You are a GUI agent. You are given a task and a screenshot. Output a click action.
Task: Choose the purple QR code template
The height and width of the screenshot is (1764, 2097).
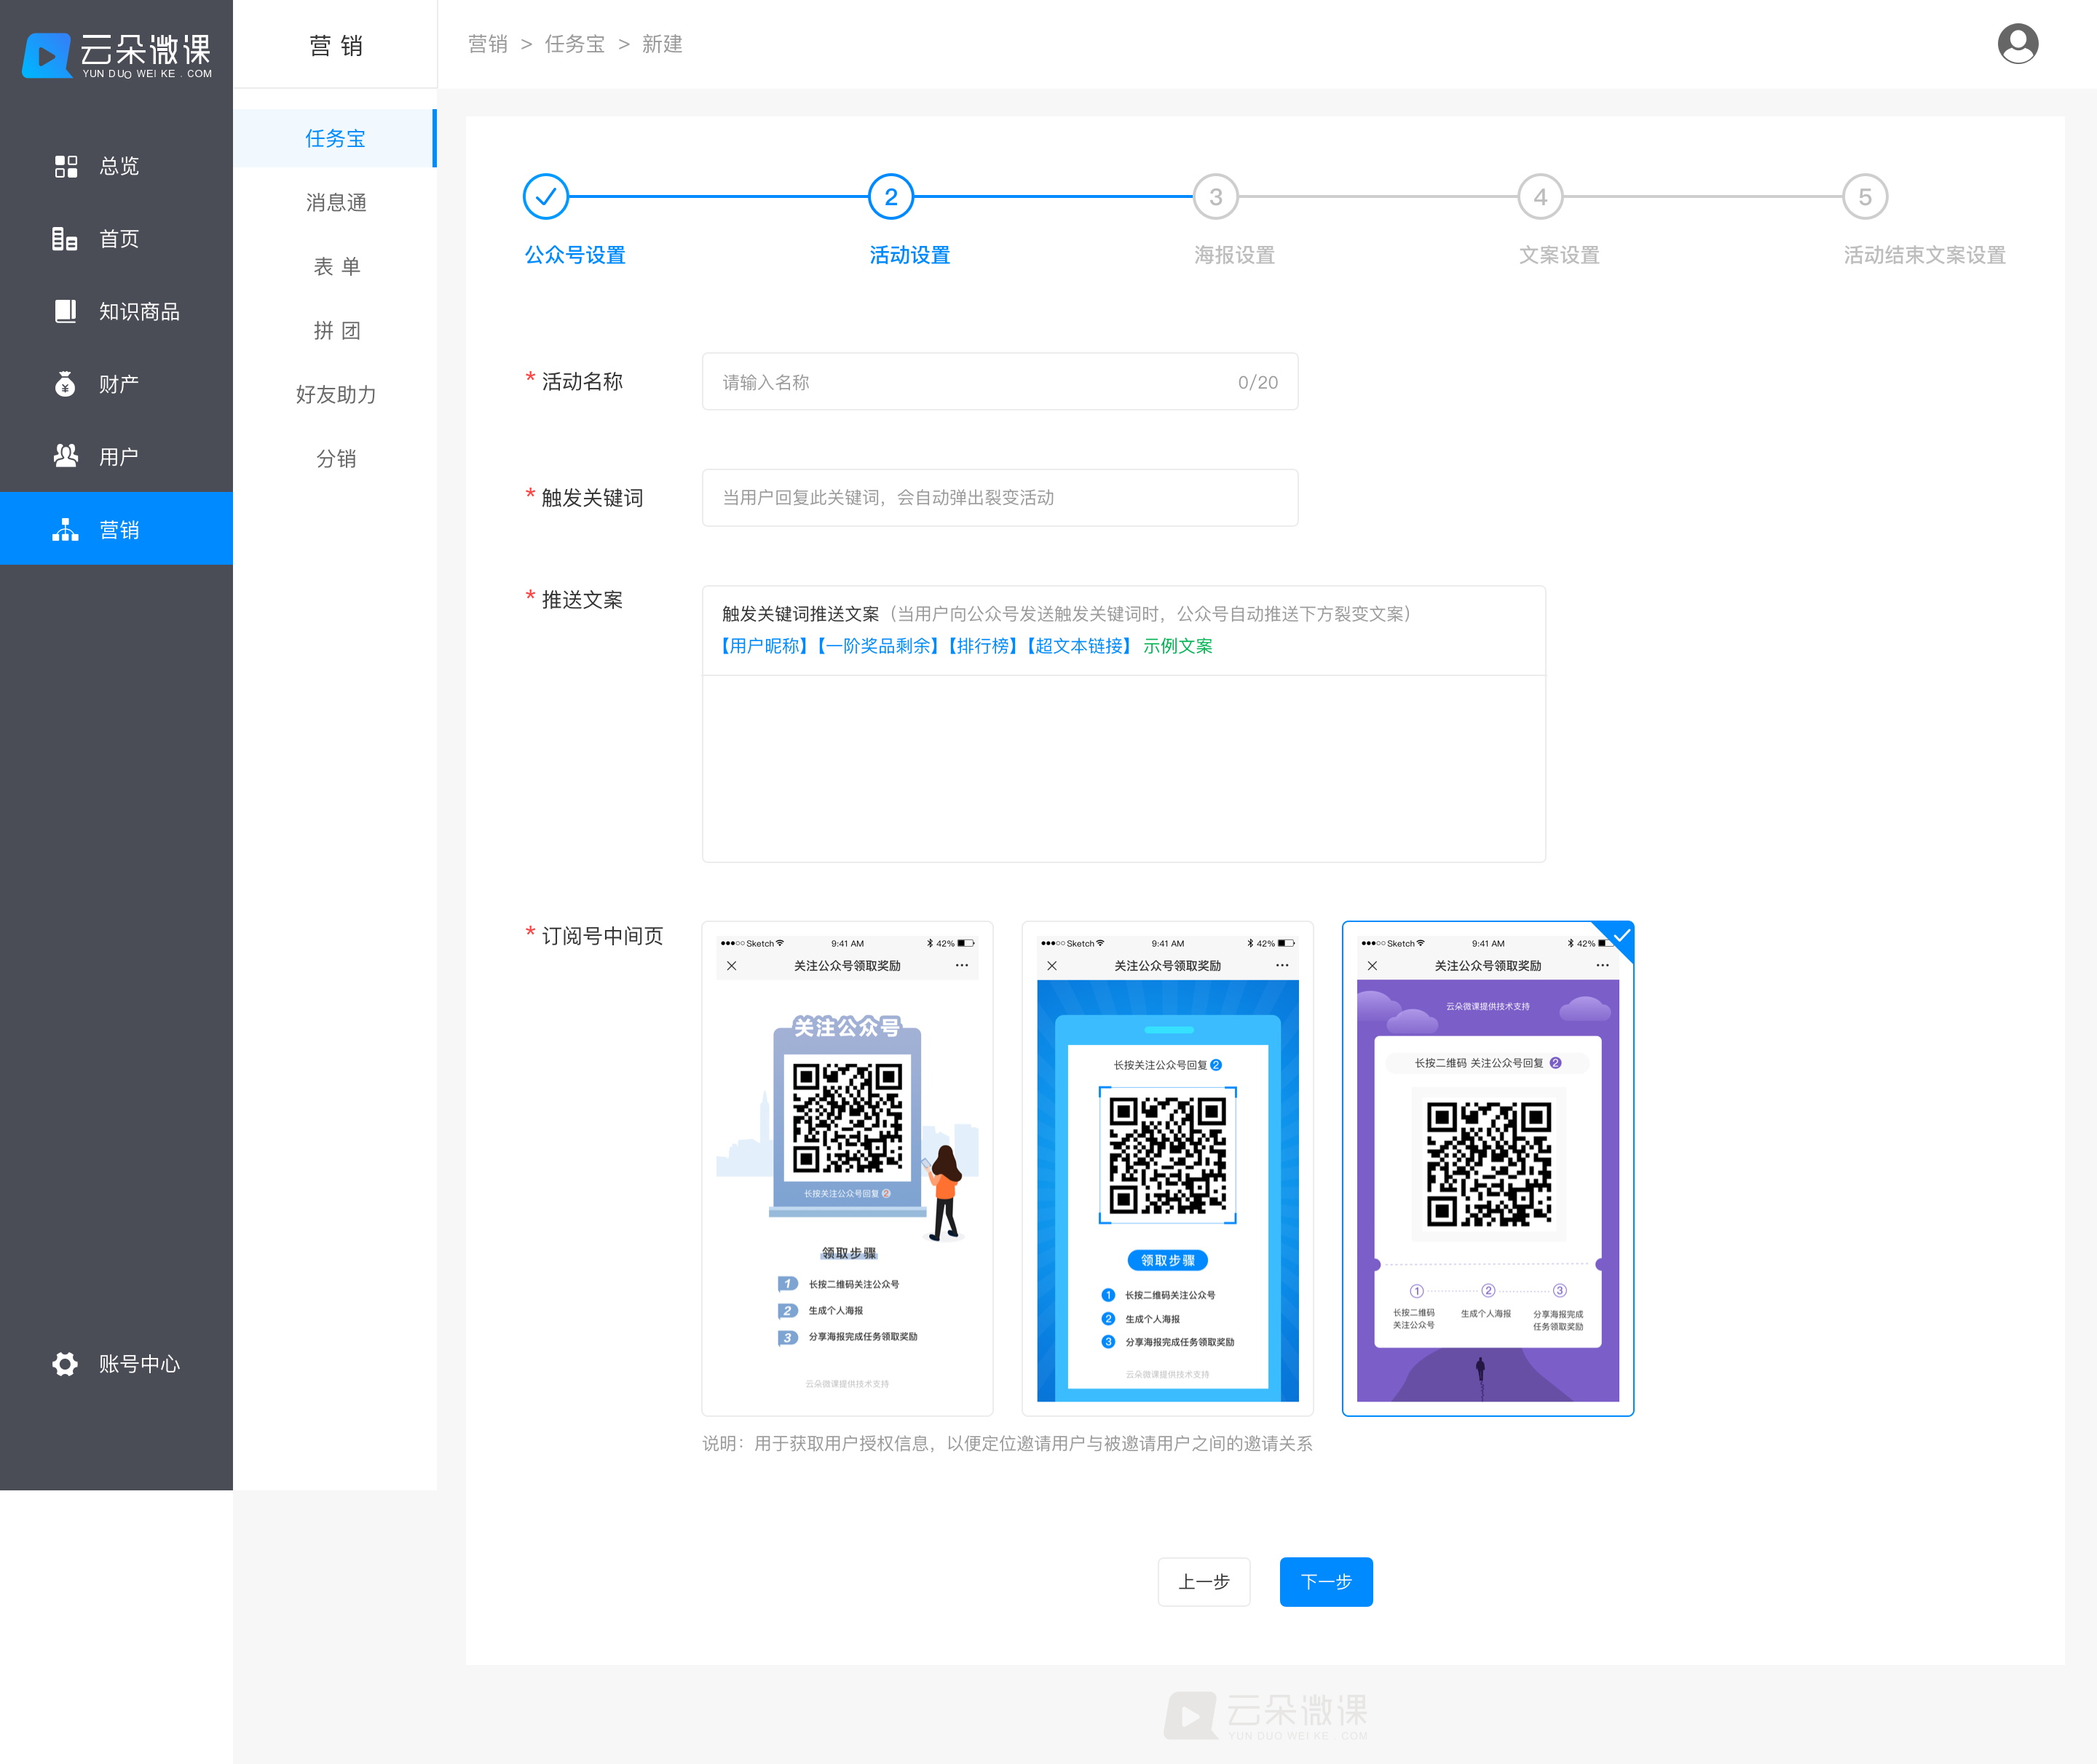click(1488, 1168)
